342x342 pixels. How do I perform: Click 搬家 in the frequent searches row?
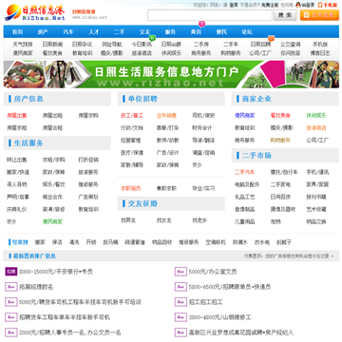(x=40, y=242)
